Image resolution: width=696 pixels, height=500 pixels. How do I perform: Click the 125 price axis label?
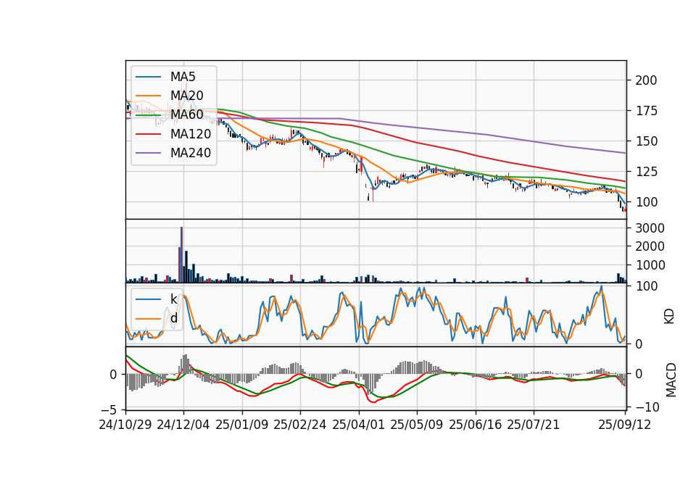[x=646, y=172]
